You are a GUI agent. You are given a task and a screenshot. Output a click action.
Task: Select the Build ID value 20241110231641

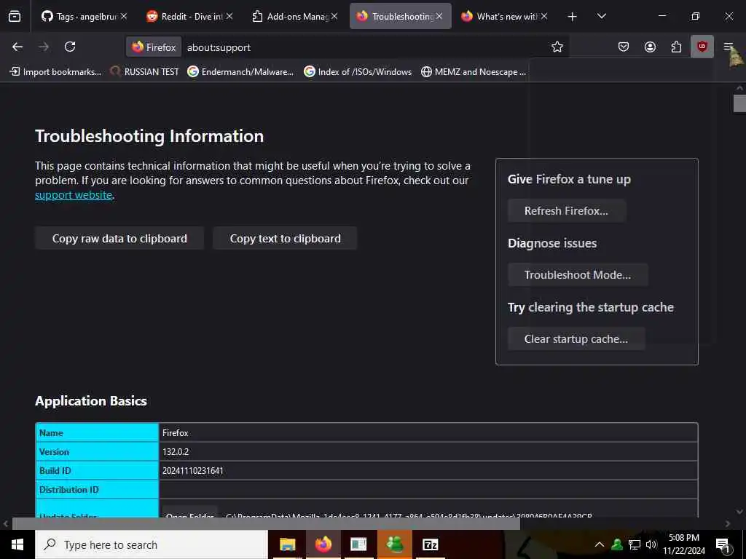point(192,471)
